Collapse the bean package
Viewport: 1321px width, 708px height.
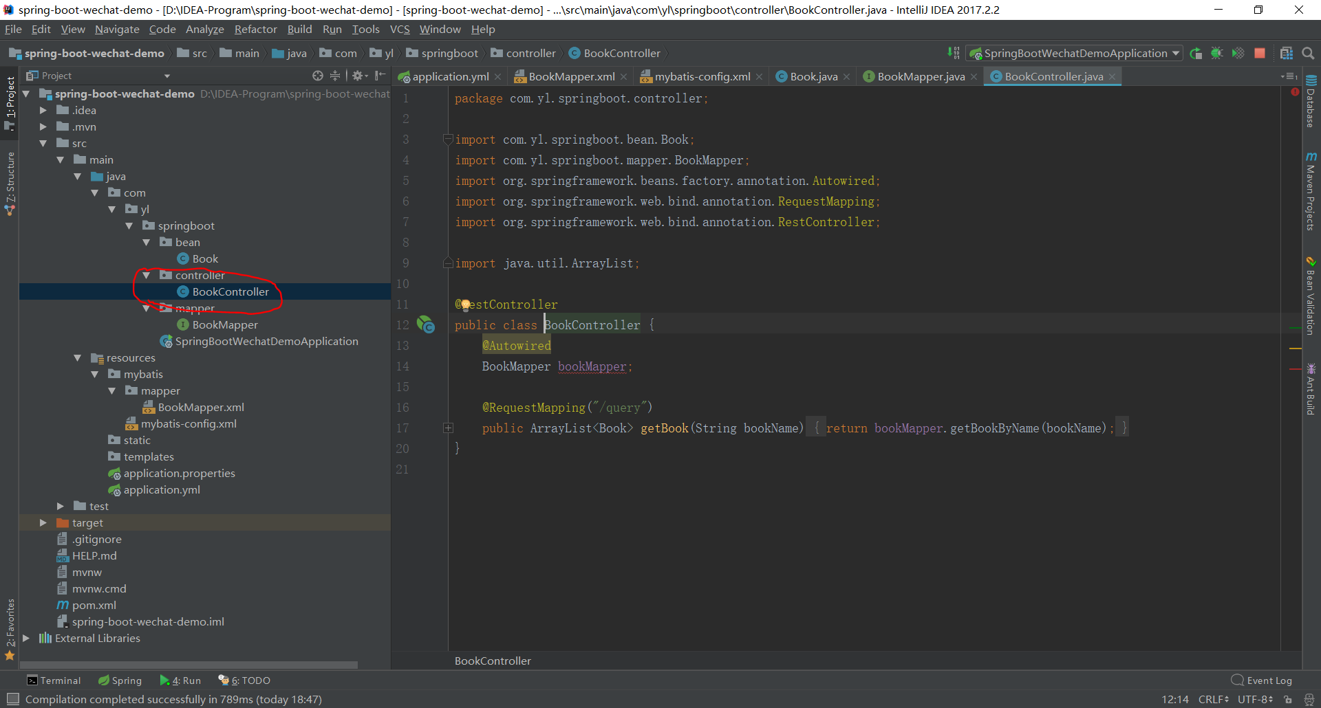[146, 242]
